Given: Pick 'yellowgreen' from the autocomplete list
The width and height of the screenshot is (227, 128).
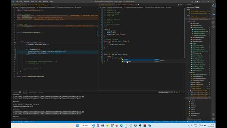Looking at the screenshot, I should pyautogui.click(x=140, y=62).
